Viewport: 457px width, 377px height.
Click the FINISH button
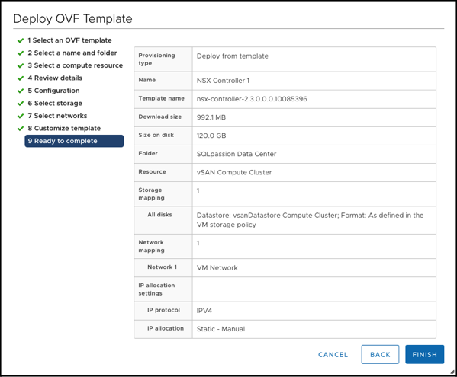(424, 354)
